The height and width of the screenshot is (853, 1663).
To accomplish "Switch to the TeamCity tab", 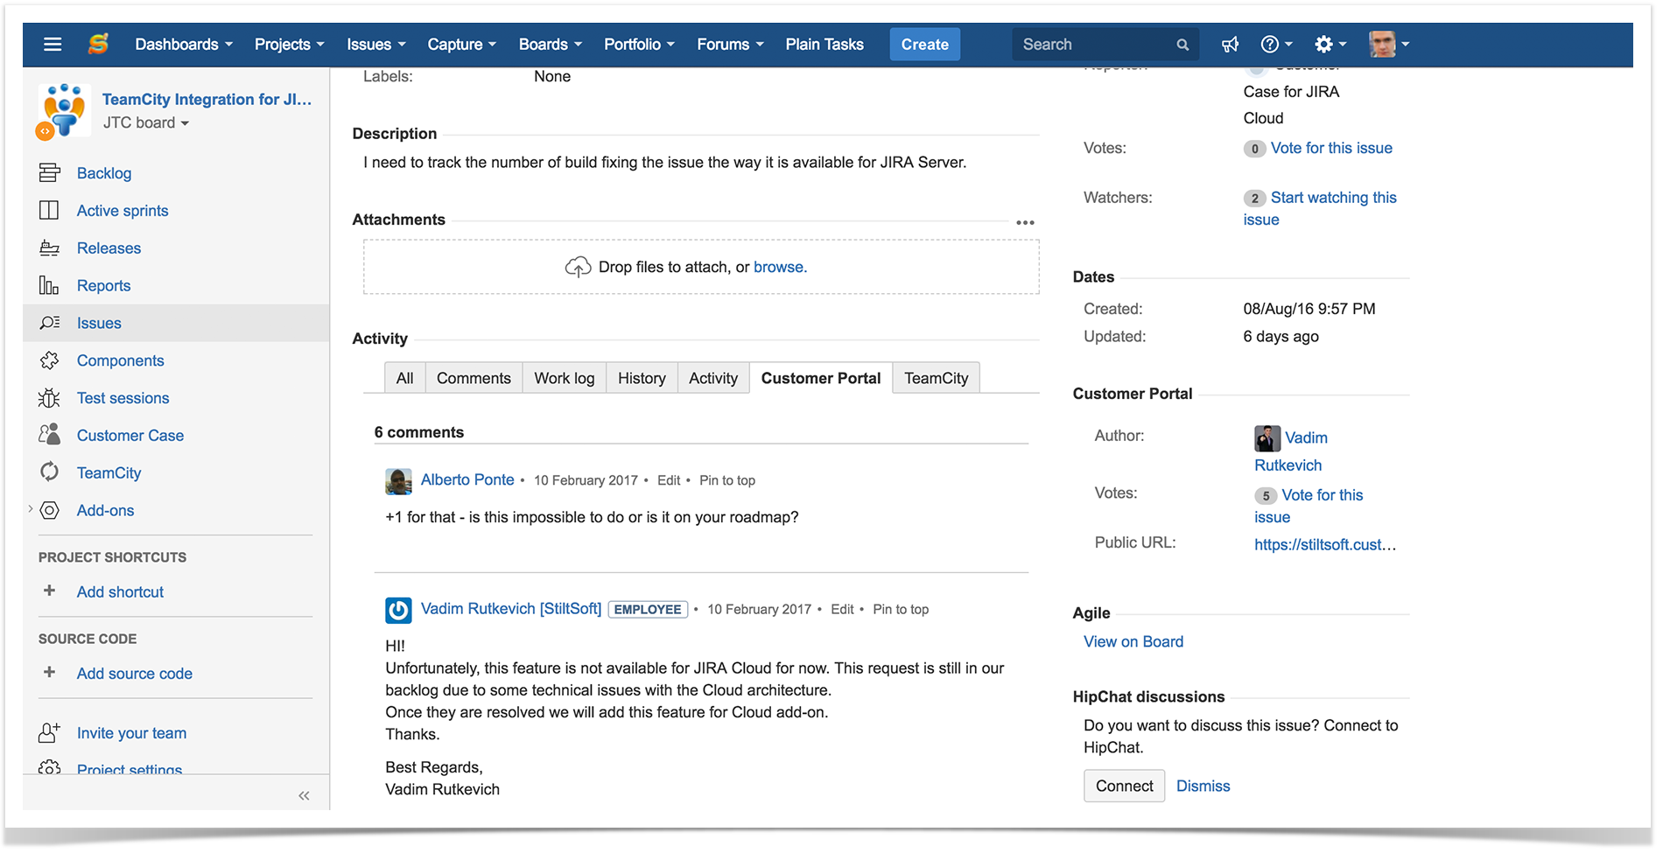I will [937, 378].
